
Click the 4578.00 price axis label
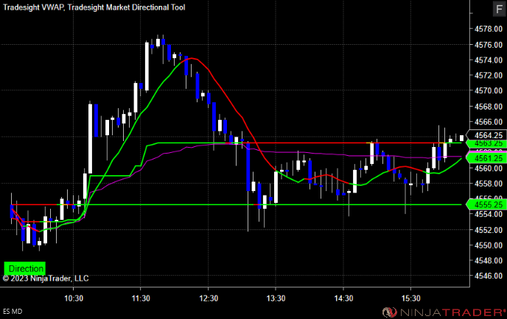pyautogui.click(x=489, y=29)
